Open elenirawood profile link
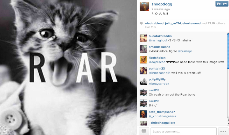Viewport: 229px width, 135px height. click(191, 23)
